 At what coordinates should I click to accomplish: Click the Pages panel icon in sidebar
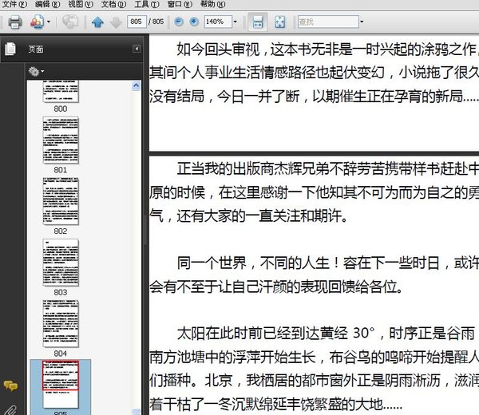coord(10,49)
